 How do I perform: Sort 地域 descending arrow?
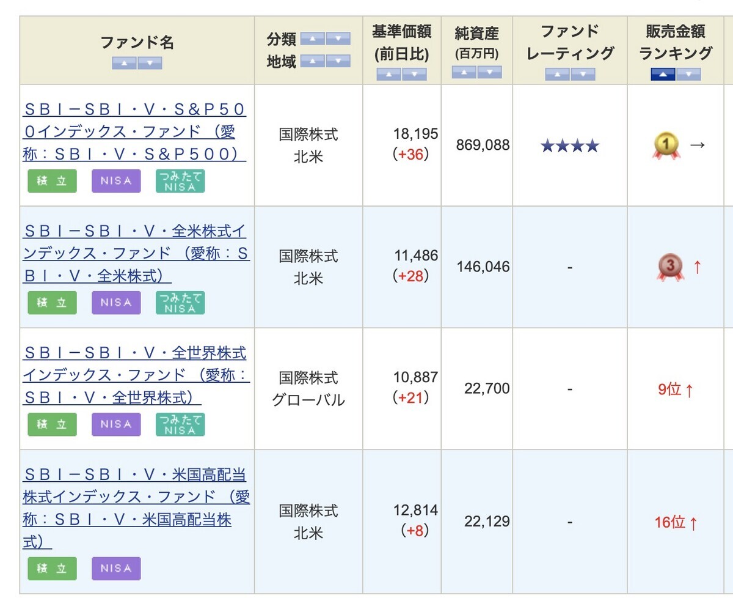338,61
